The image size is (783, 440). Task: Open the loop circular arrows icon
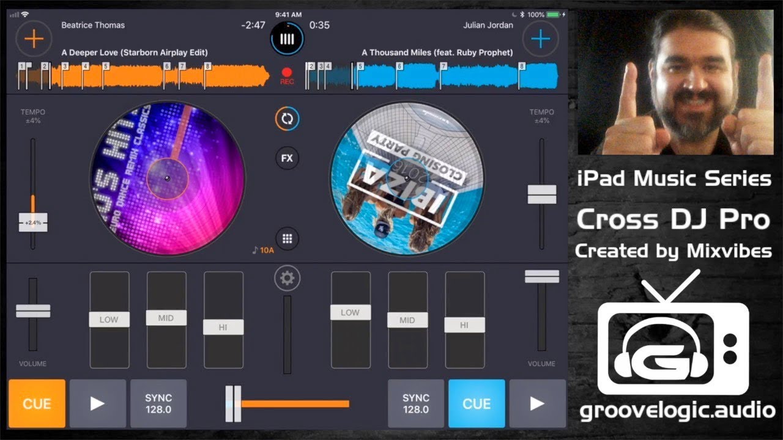point(287,119)
